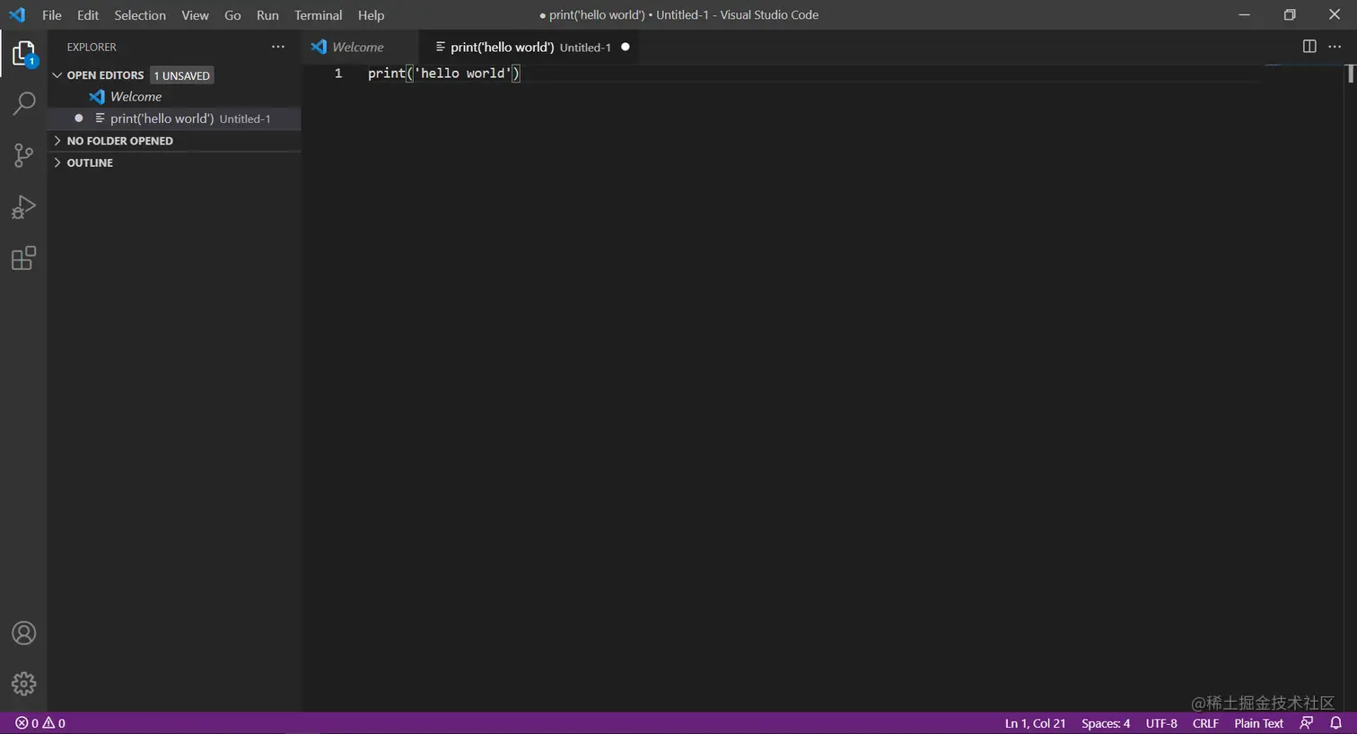Switch to the Welcome tab
Image resolution: width=1357 pixels, height=734 pixels.
tap(357, 47)
